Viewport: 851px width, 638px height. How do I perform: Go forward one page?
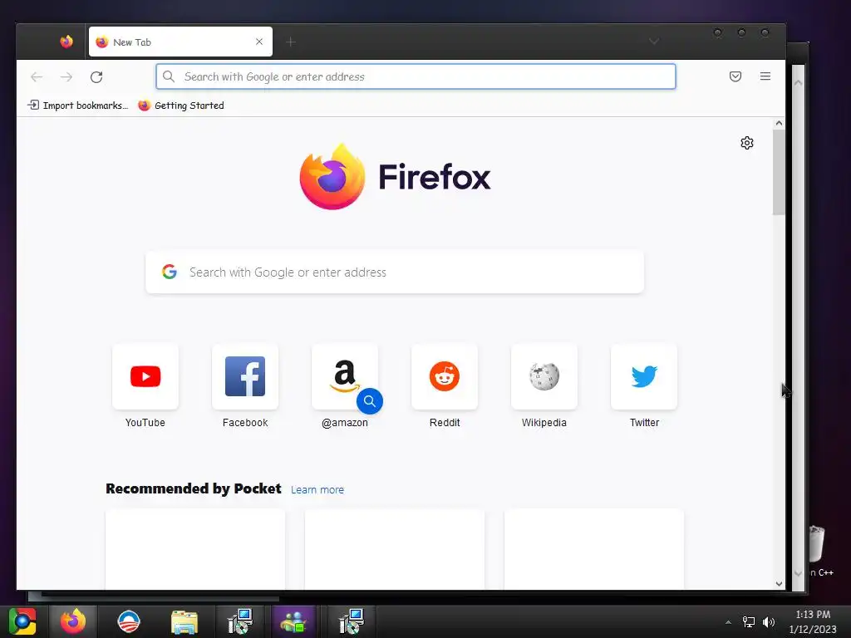point(66,77)
